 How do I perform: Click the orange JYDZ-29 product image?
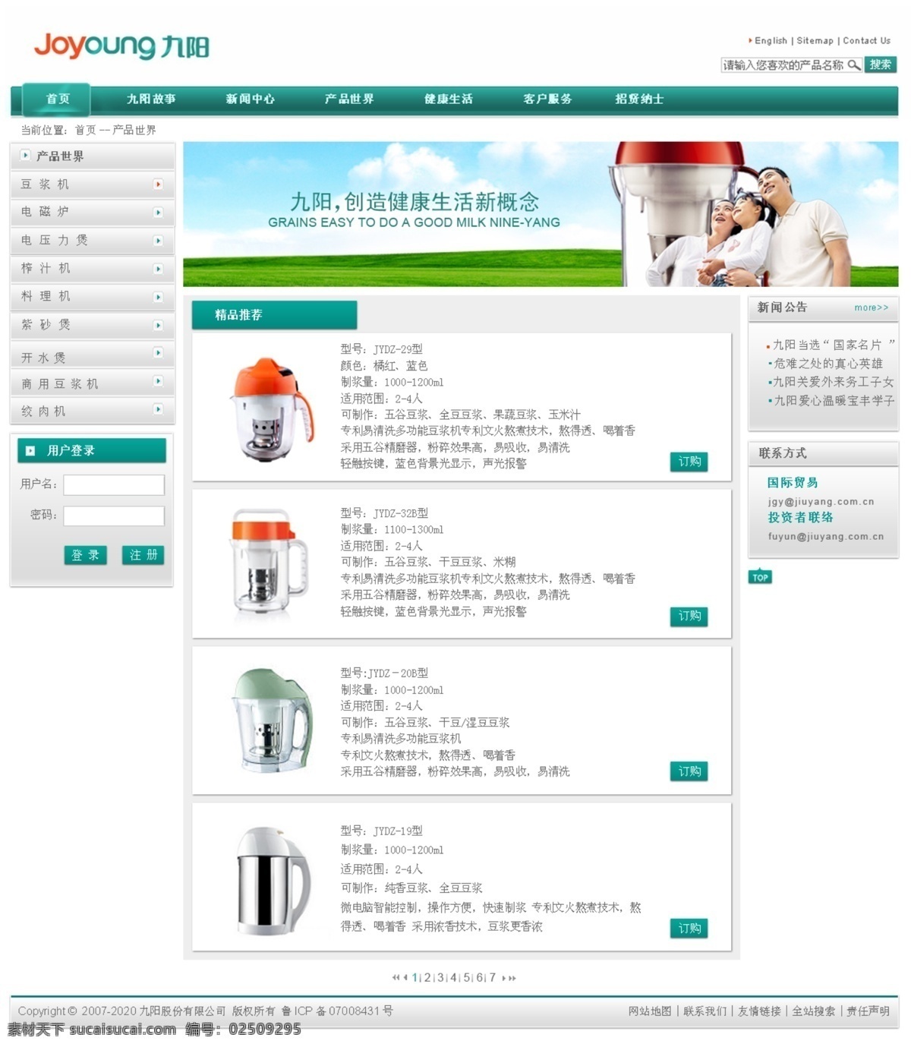[x=270, y=408]
